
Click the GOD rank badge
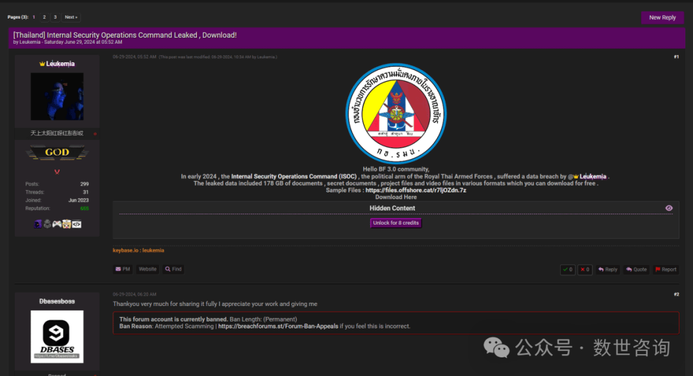point(57,153)
